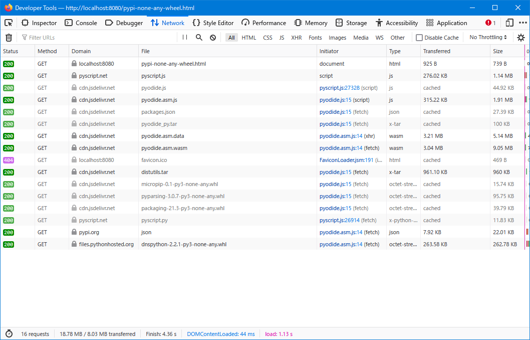Open the No Throttling dropdown

[x=488, y=37]
